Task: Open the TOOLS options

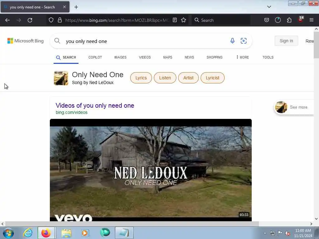Action: (x=268, y=57)
